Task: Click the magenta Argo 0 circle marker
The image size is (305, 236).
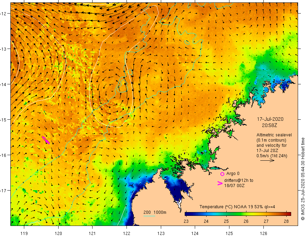Action: coord(222,174)
